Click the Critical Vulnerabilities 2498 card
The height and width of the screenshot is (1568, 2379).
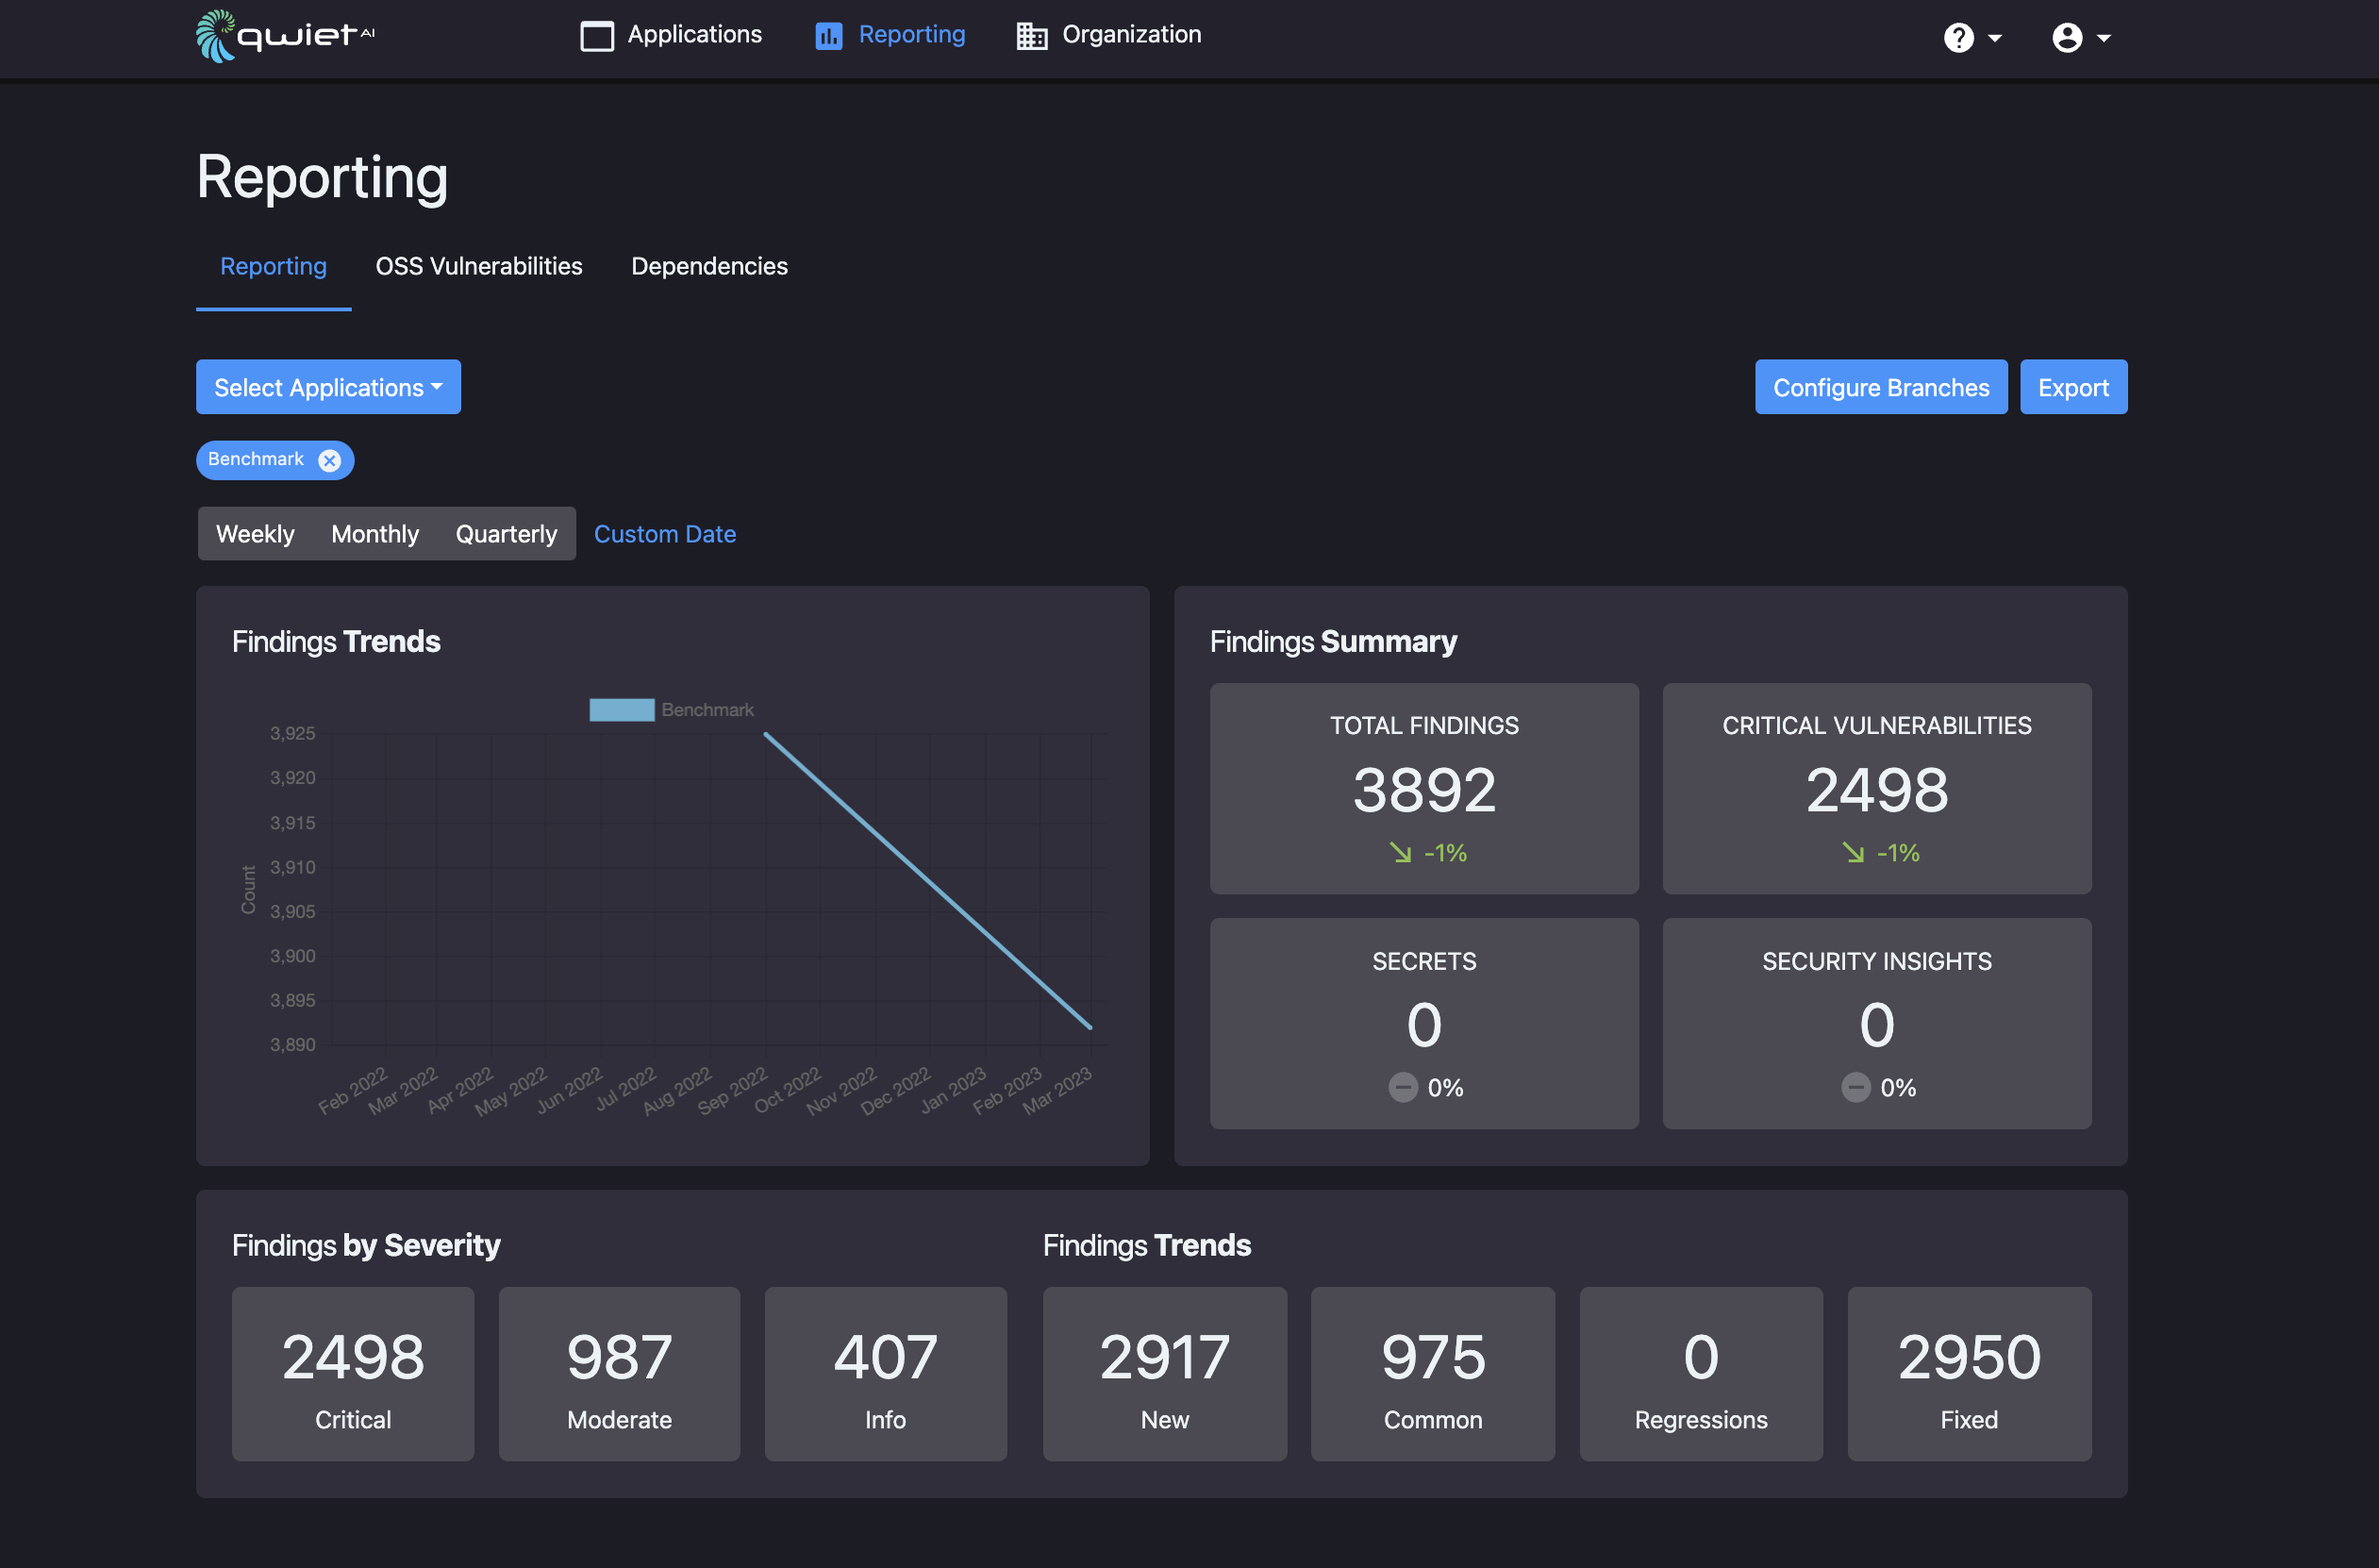[1876, 789]
